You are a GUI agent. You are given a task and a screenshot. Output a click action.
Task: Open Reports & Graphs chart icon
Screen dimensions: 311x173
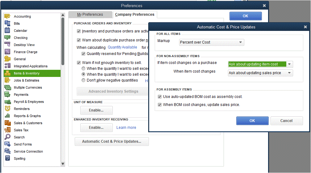click(x=7, y=116)
